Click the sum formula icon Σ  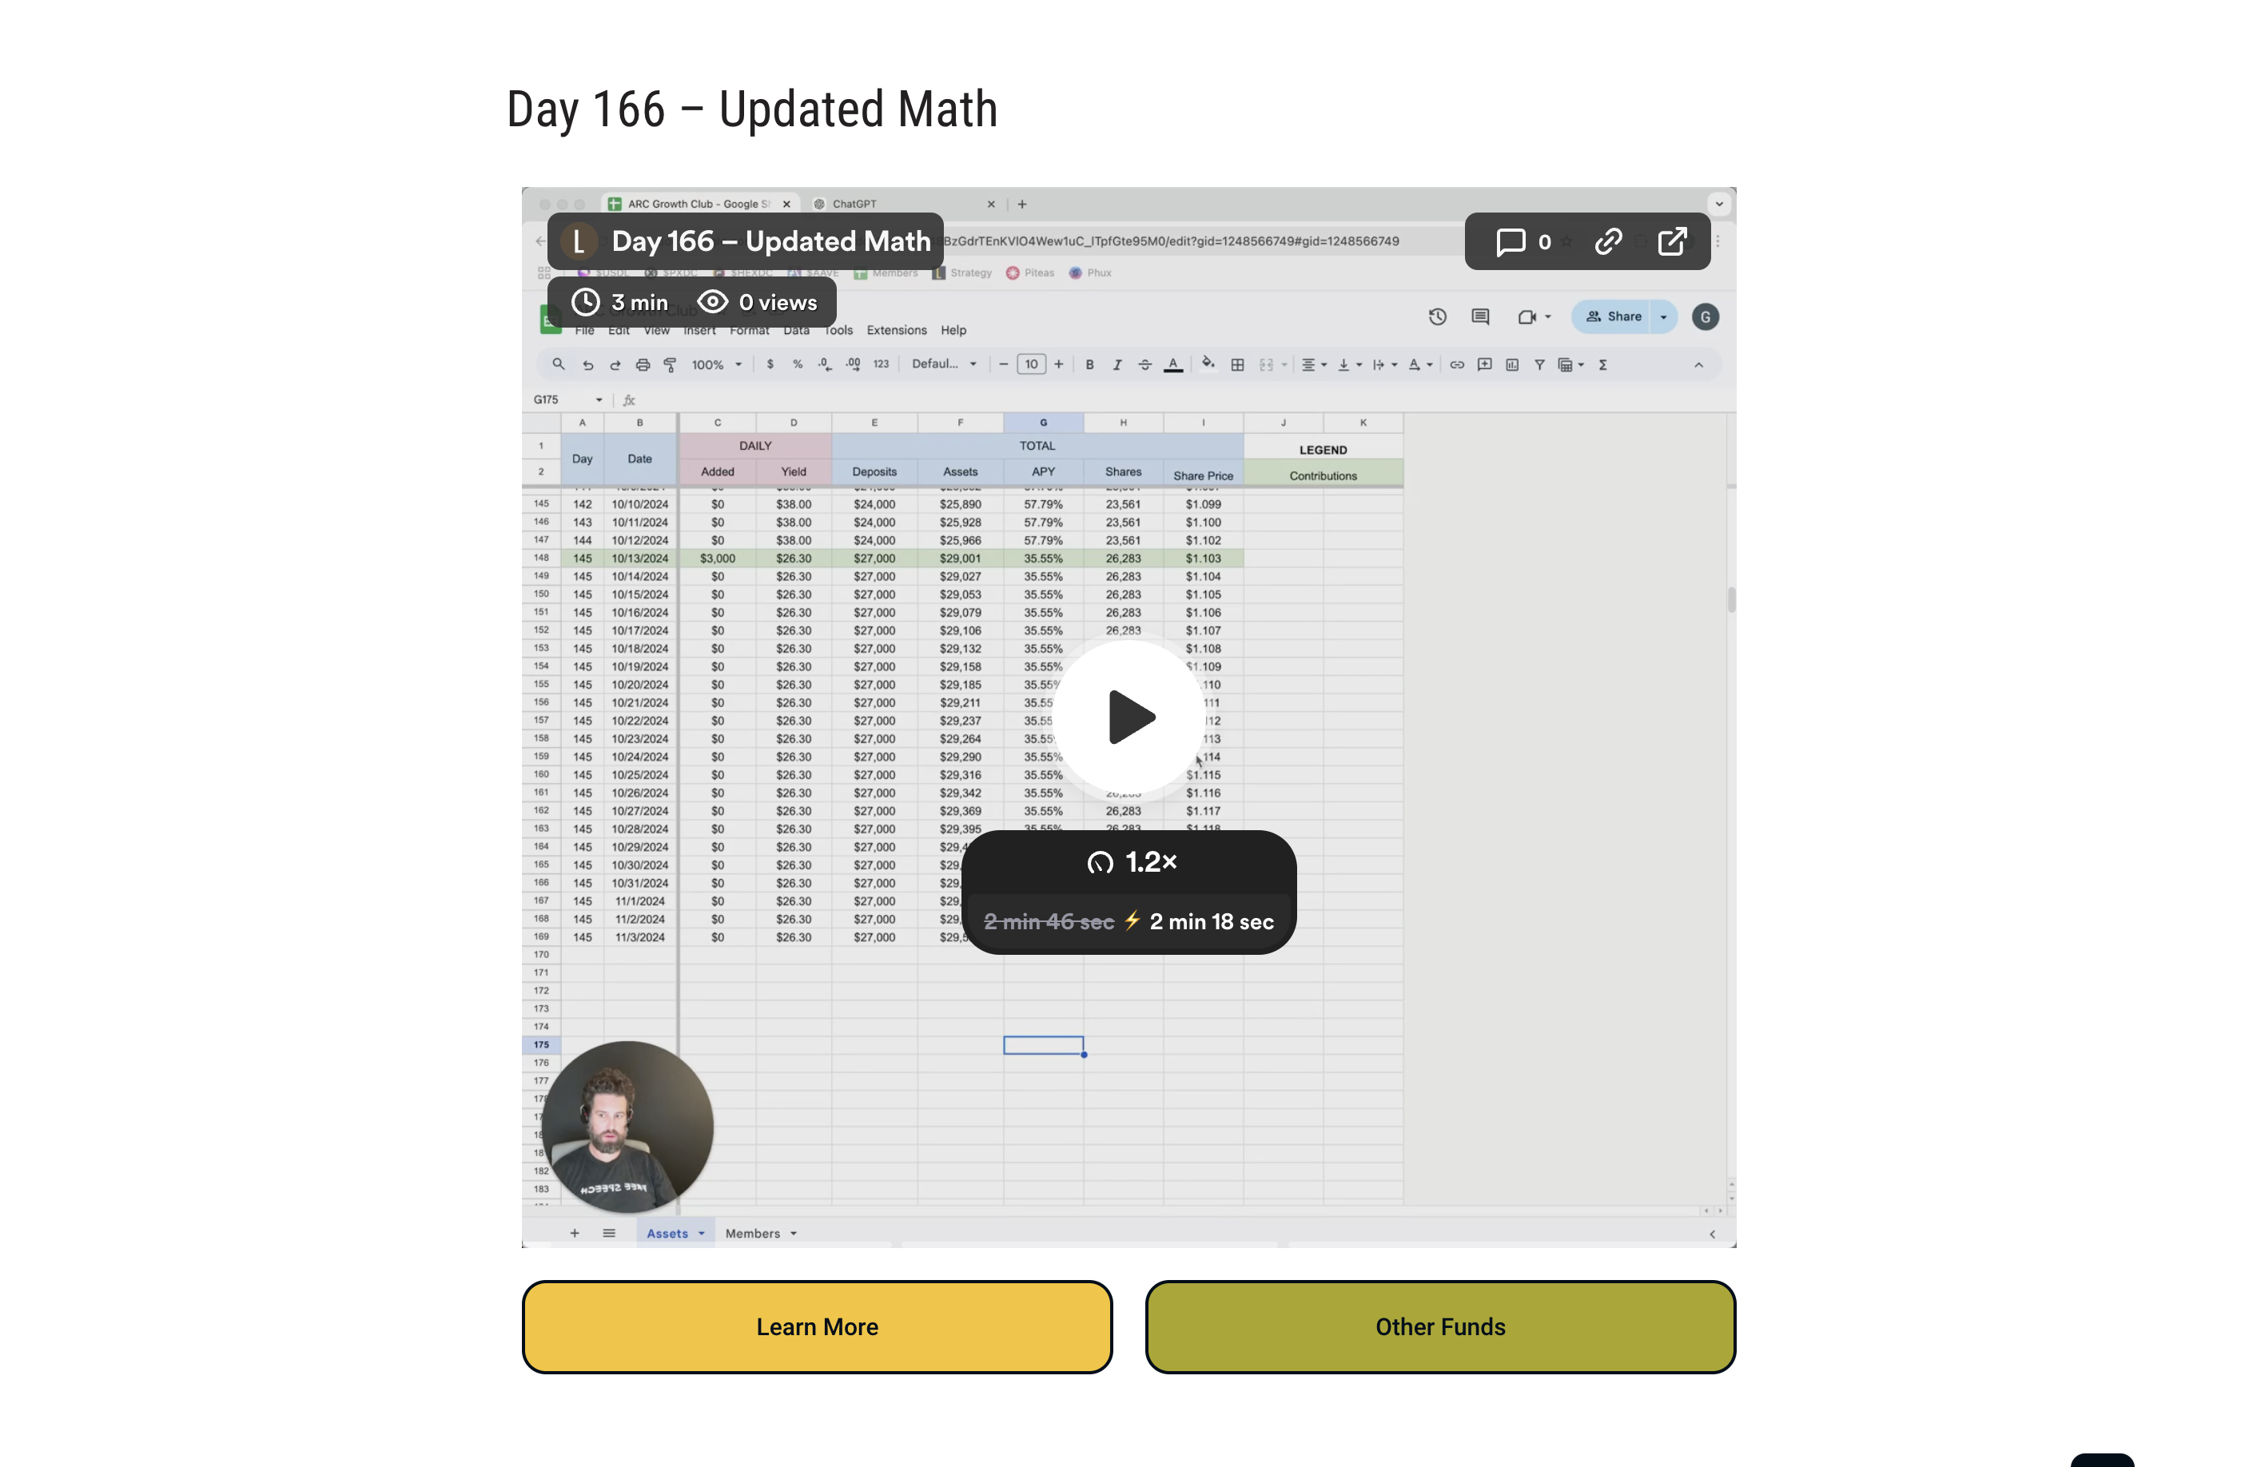click(1602, 365)
